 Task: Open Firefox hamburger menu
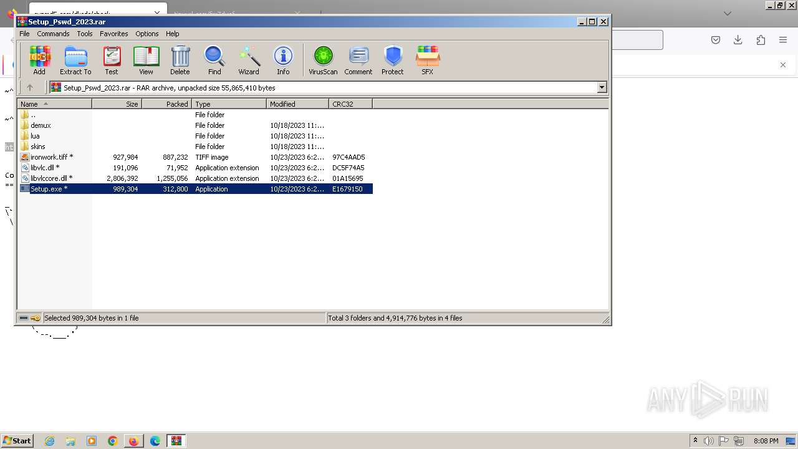(x=783, y=40)
